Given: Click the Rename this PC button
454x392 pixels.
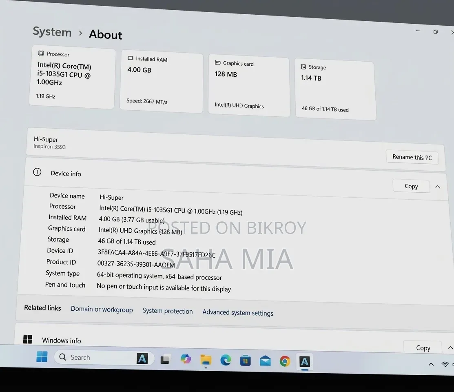Looking at the screenshot, I should tap(412, 158).
